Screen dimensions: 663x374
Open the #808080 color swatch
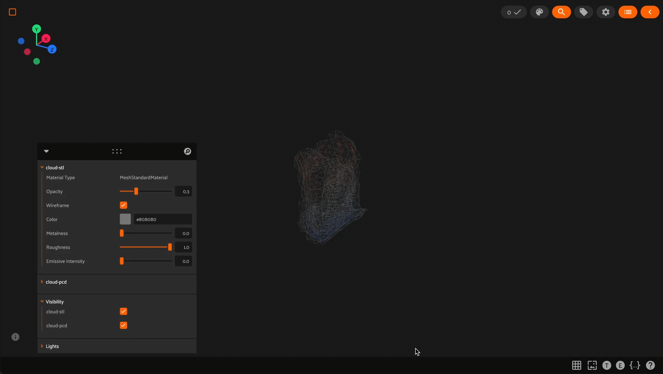[x=125, y=219]
